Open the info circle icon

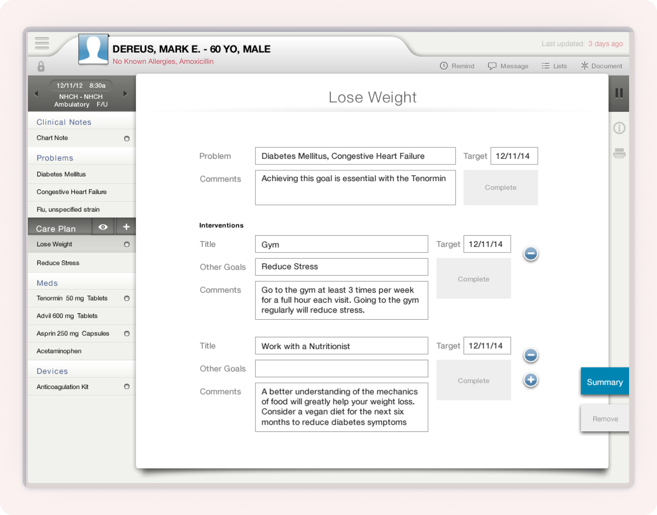coord(619,128)
